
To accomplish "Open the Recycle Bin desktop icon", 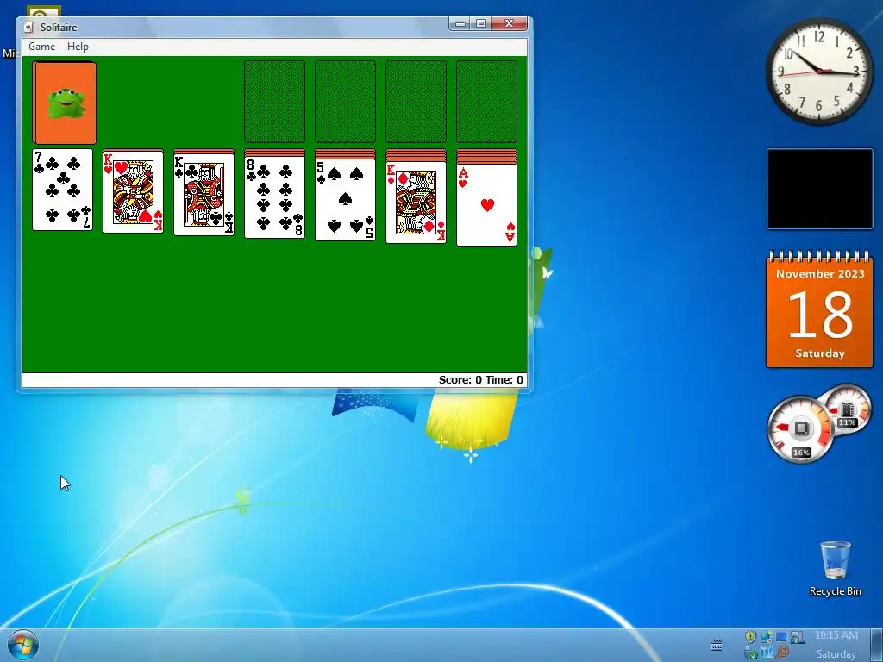I will 835,569.
